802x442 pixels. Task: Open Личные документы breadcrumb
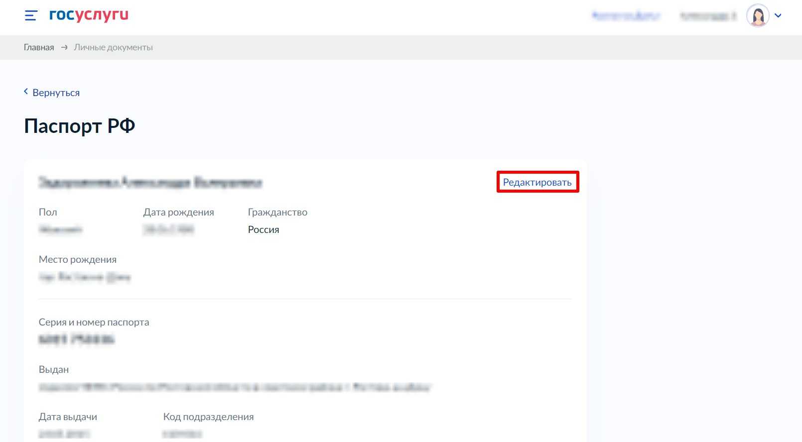(x=113, y=47)
